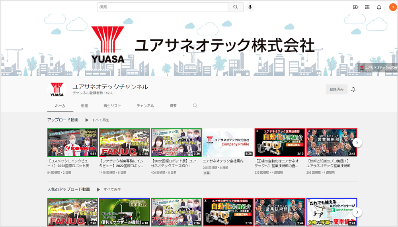Click channel name ユアサネオテックチャンネル
This screenshot has height=227, width=398.
(x=110, y=87)
